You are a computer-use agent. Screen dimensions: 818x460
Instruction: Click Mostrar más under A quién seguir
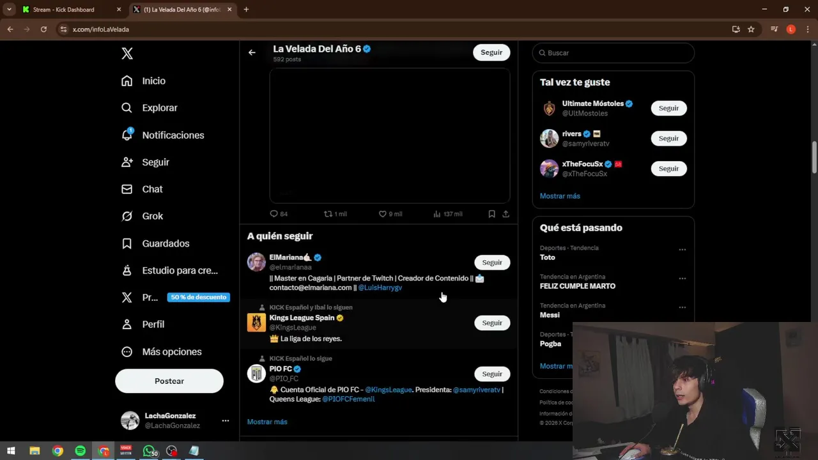pyautogui.click(x=267, y=422)
